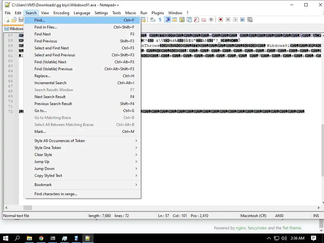Choose Find Previous from the menu

coord(82,41)
